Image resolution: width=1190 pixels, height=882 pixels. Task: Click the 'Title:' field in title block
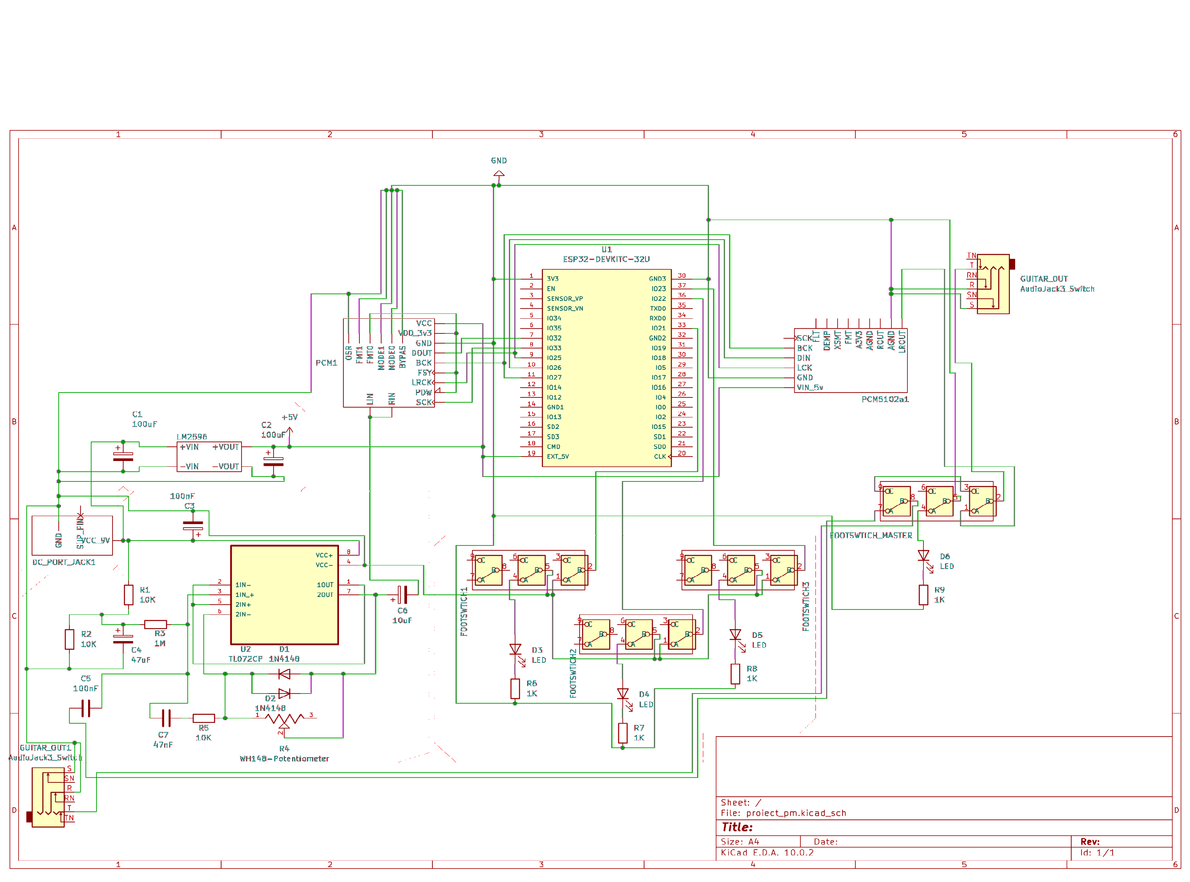[737, 827]
